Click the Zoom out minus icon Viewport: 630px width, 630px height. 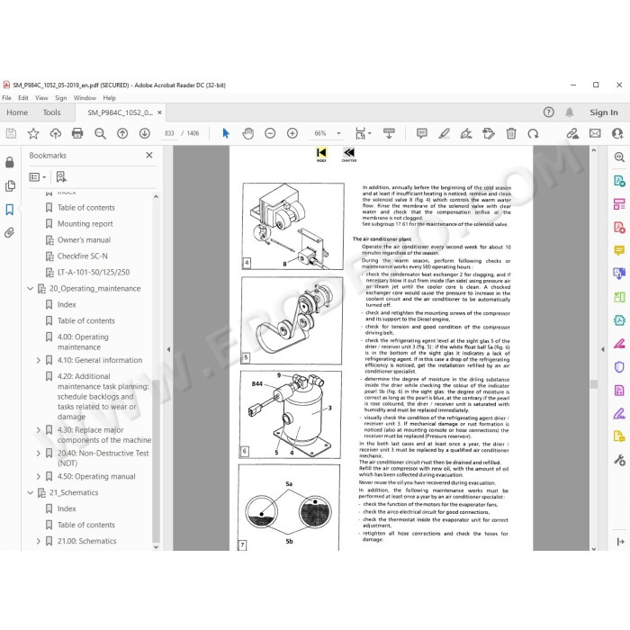pyautogui.click(x=270, y=133)
